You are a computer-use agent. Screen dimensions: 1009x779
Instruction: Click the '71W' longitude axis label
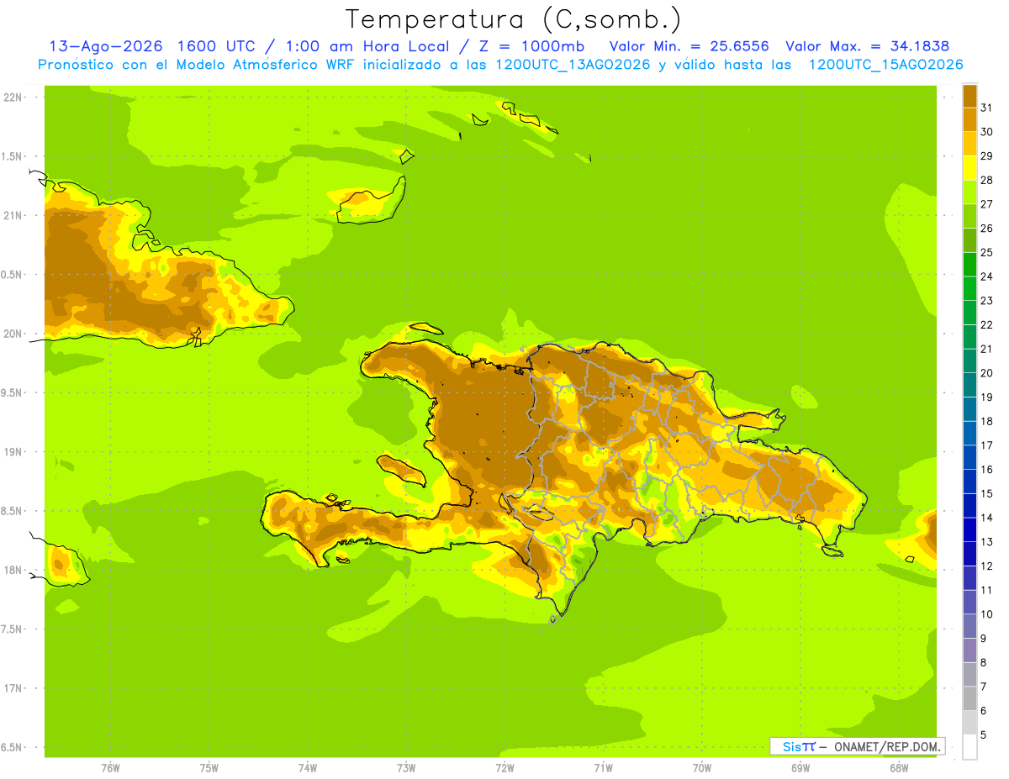point(603,768)
